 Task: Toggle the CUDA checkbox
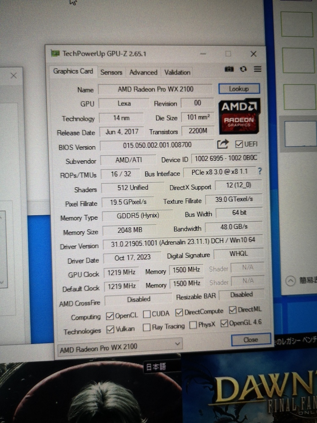(x=147, y=314)
